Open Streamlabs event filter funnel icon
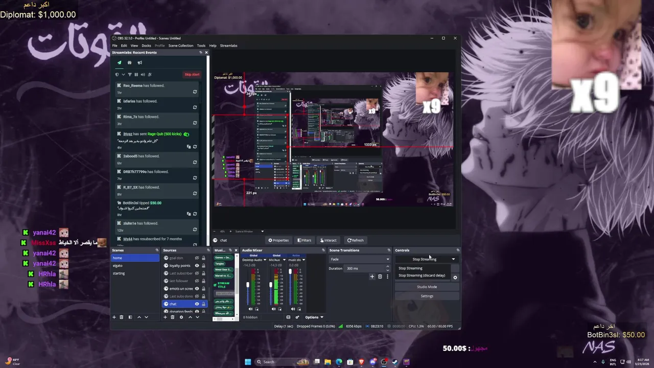Image resolution: width=654 pixels, height=368 pixels. [130, 75]
